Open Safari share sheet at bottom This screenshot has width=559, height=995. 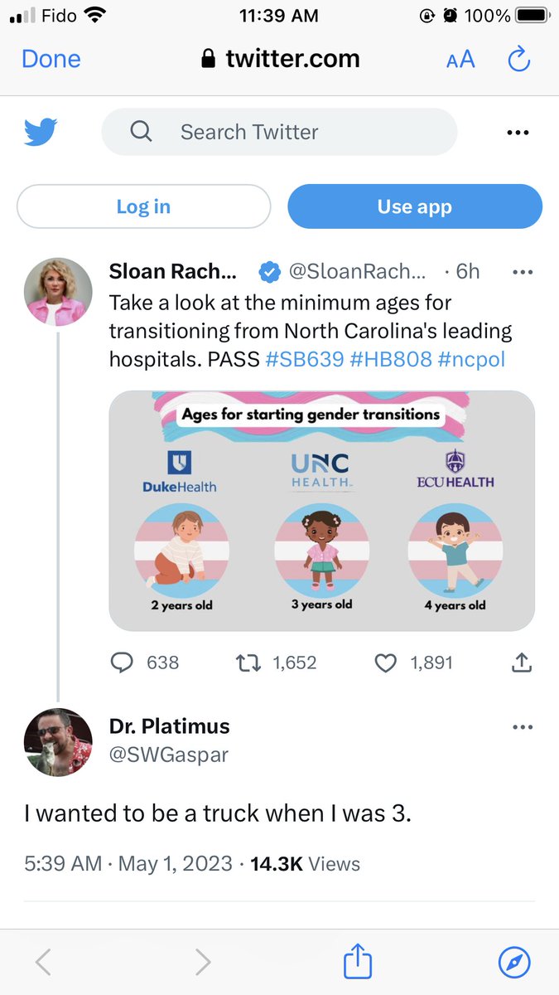[x=358, y=963]
